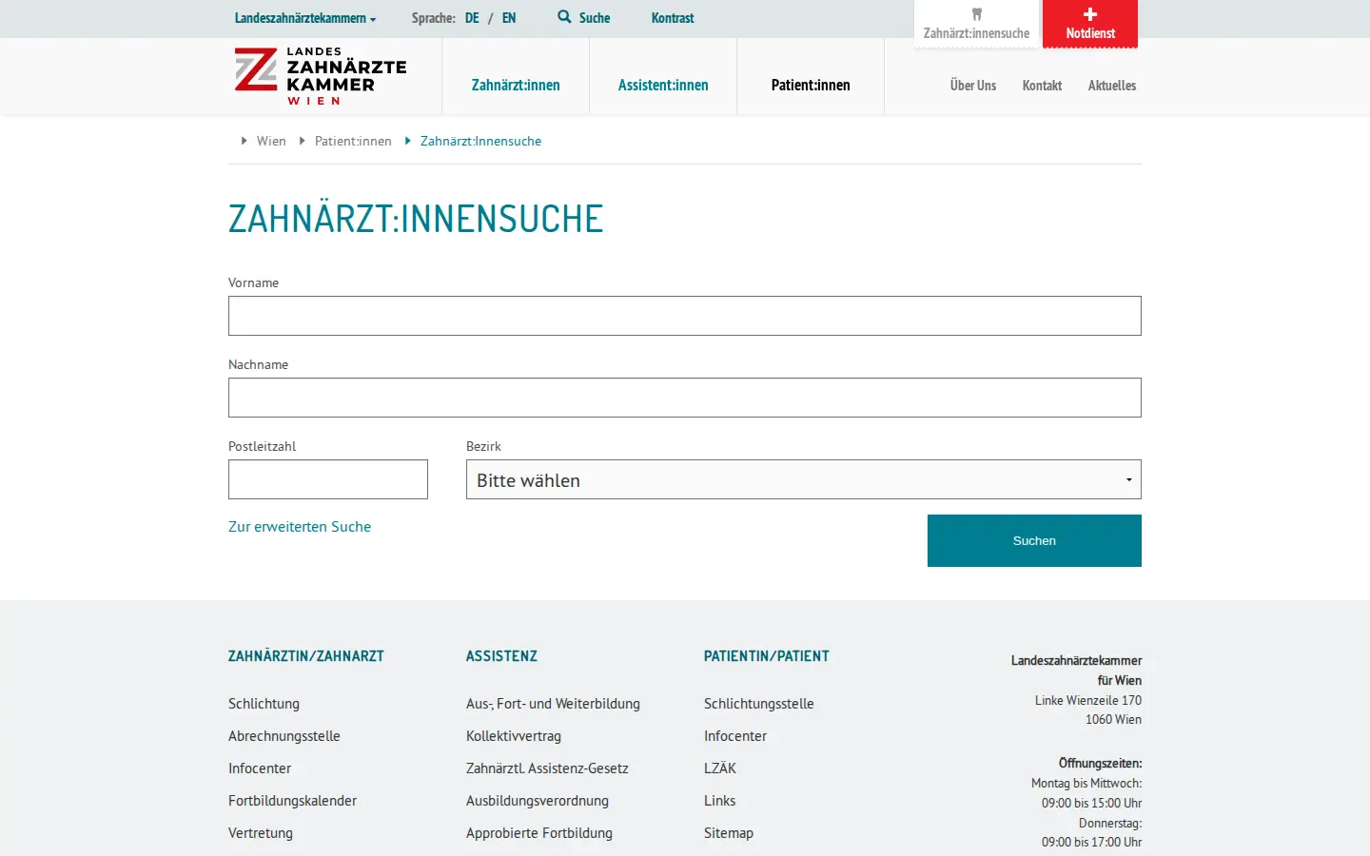Screen dimensions: 1370x856
Task: Toggle the Kontrast mode
Action: [x=673, y=18]
